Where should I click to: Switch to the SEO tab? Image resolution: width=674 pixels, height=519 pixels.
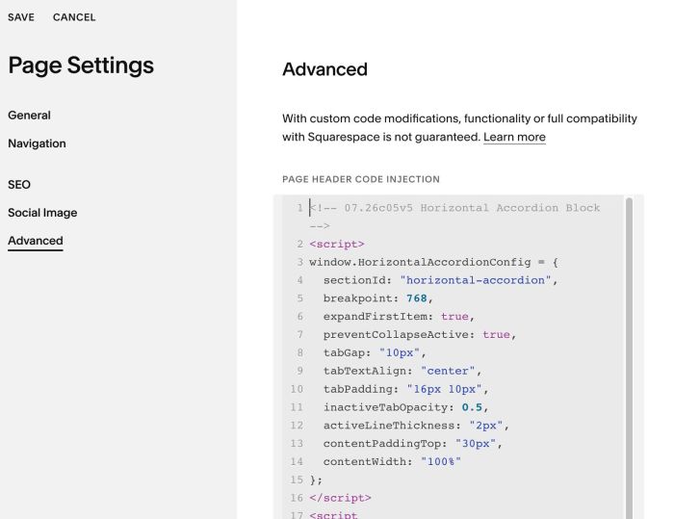click(x=19, y=185)
